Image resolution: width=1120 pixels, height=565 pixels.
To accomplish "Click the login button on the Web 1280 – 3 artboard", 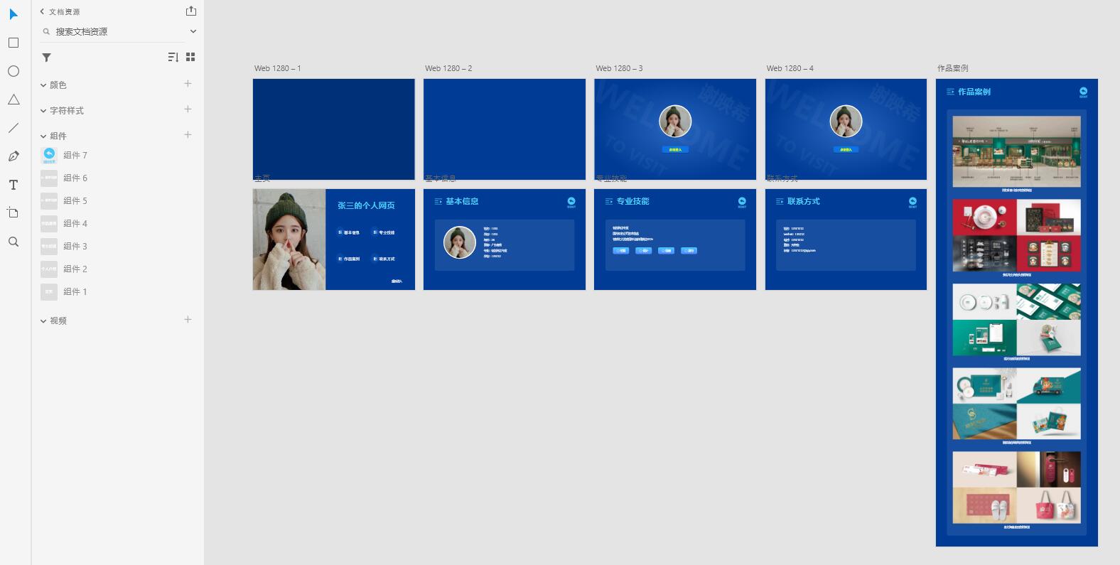I will 675,149.
